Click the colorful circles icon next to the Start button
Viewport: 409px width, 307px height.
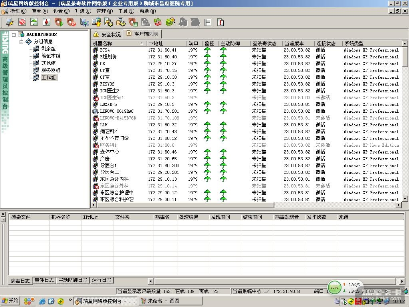[x=29, y=301]
